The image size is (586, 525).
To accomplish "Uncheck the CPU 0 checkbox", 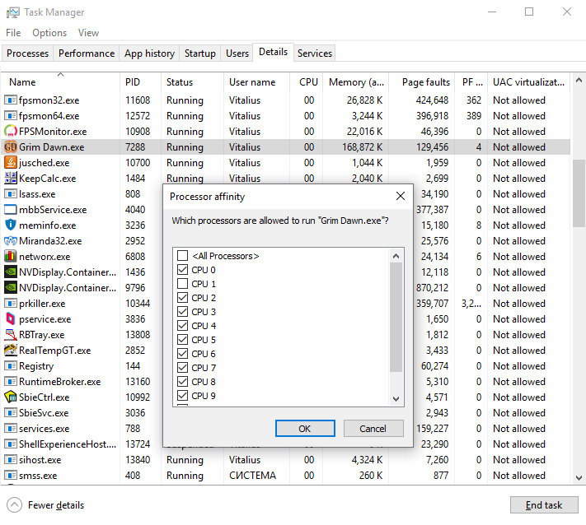I will pyautogui.click(x=182, y=270).
